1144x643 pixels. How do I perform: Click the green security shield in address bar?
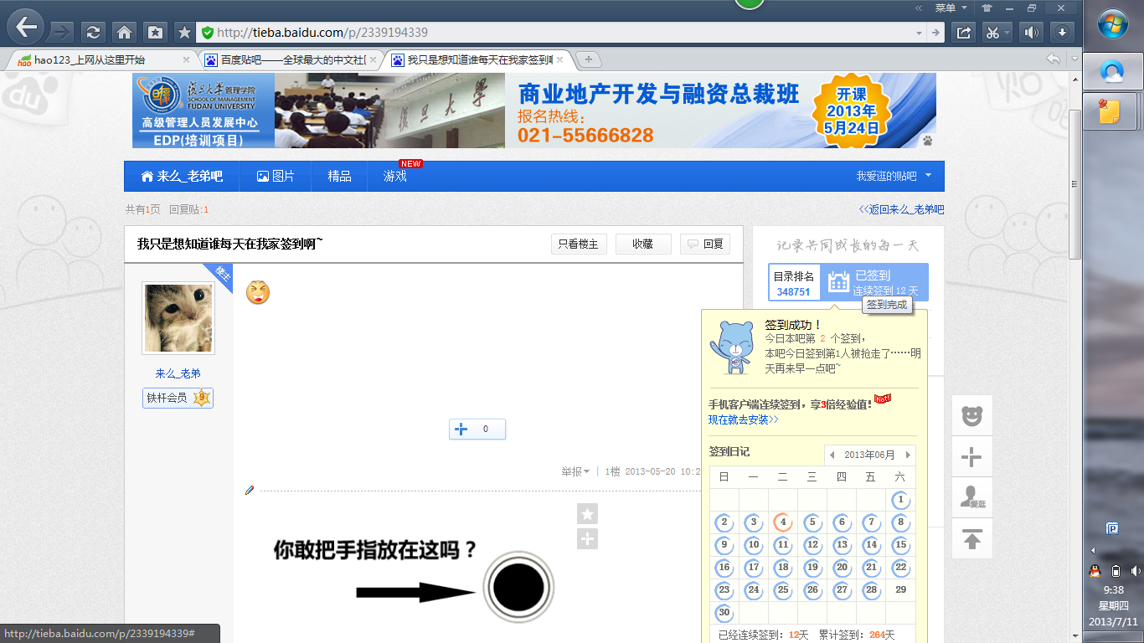(x=207, y=33)
